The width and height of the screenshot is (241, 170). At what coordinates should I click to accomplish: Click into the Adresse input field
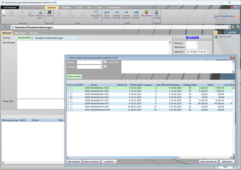pos(90,62)
